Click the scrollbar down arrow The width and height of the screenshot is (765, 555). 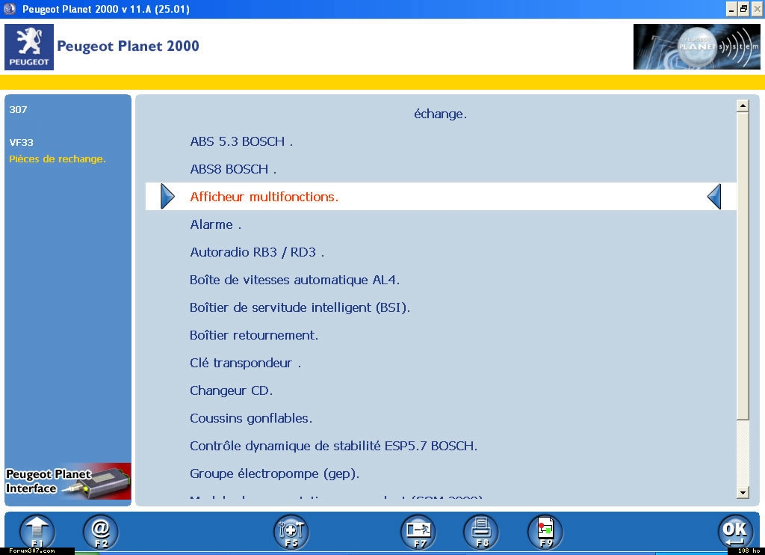coord(743,492)
